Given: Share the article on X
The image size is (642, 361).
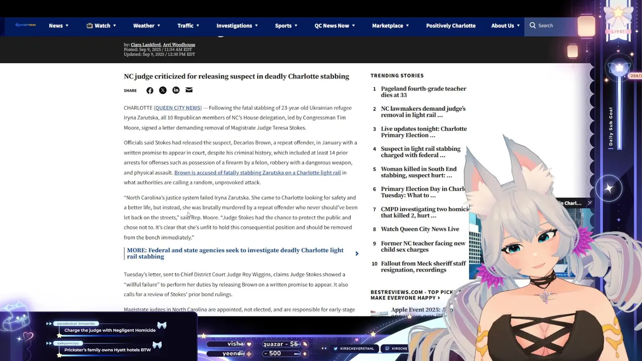Looking at the screenshot, I should [x=163, y=90].
